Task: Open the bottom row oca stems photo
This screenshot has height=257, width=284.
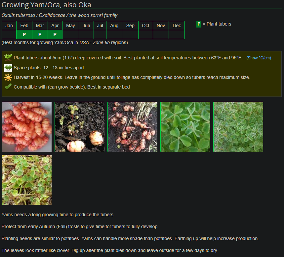Action: pos(27,180)
